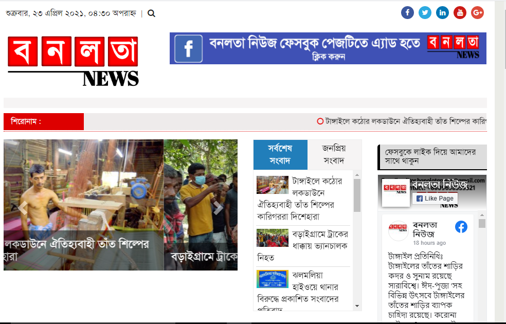506x324 pixels.
Task: Click the search magnifier icon
Action: coord(151,13)
